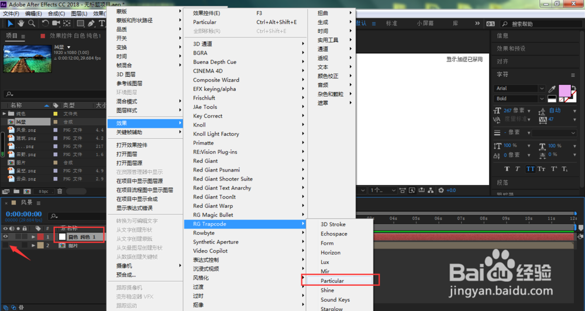Open the 风景 timeline panel menu icon
The image size is (585, 311).
[x=39, y=203]
